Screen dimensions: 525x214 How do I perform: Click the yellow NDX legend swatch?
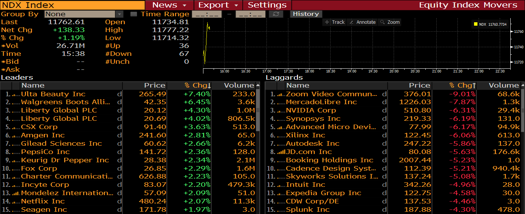(x=476, y=24)
